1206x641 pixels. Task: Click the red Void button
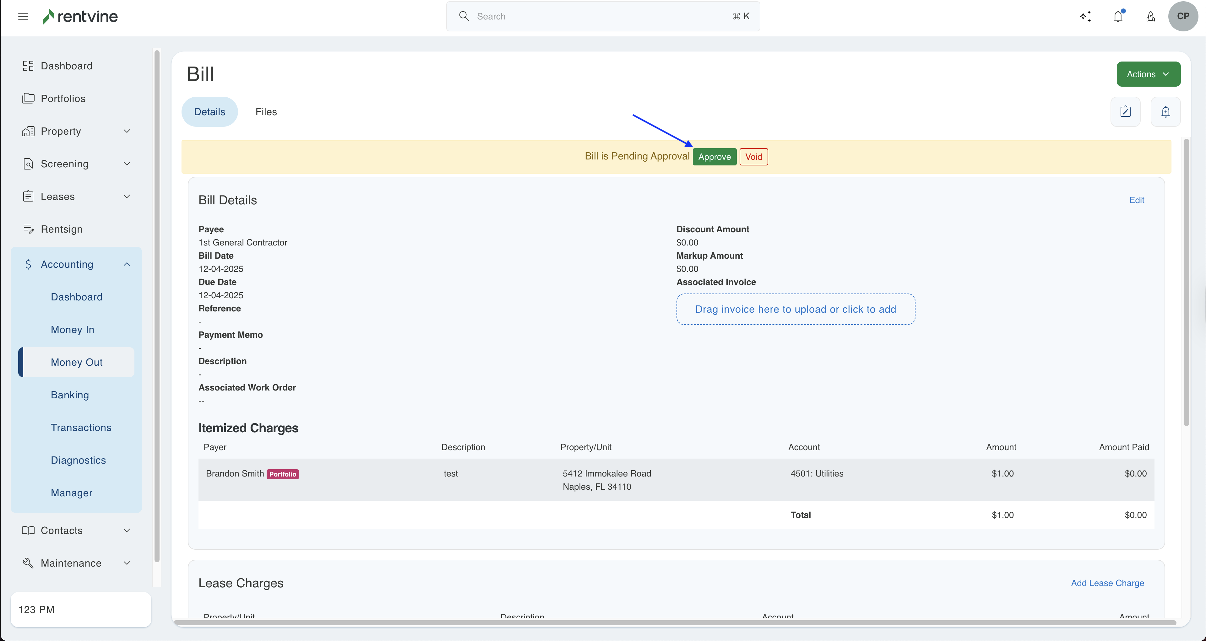tap(753, 157)
